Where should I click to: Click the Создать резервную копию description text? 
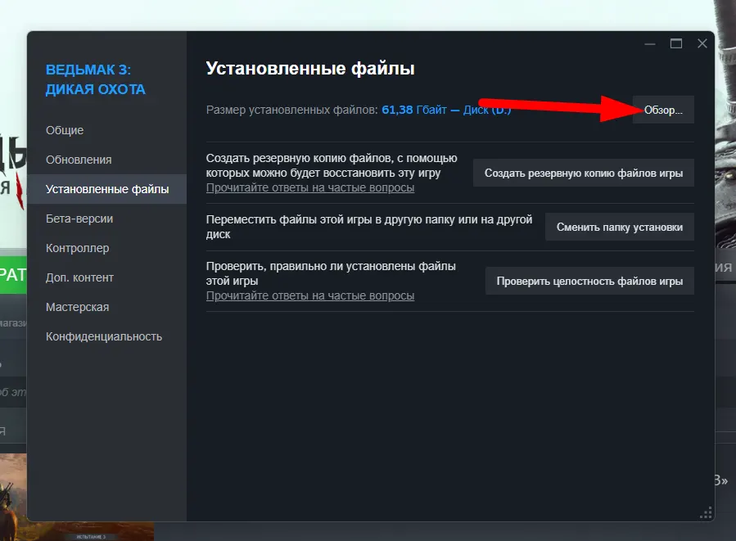pyautogui.click(x=332, y=165)
